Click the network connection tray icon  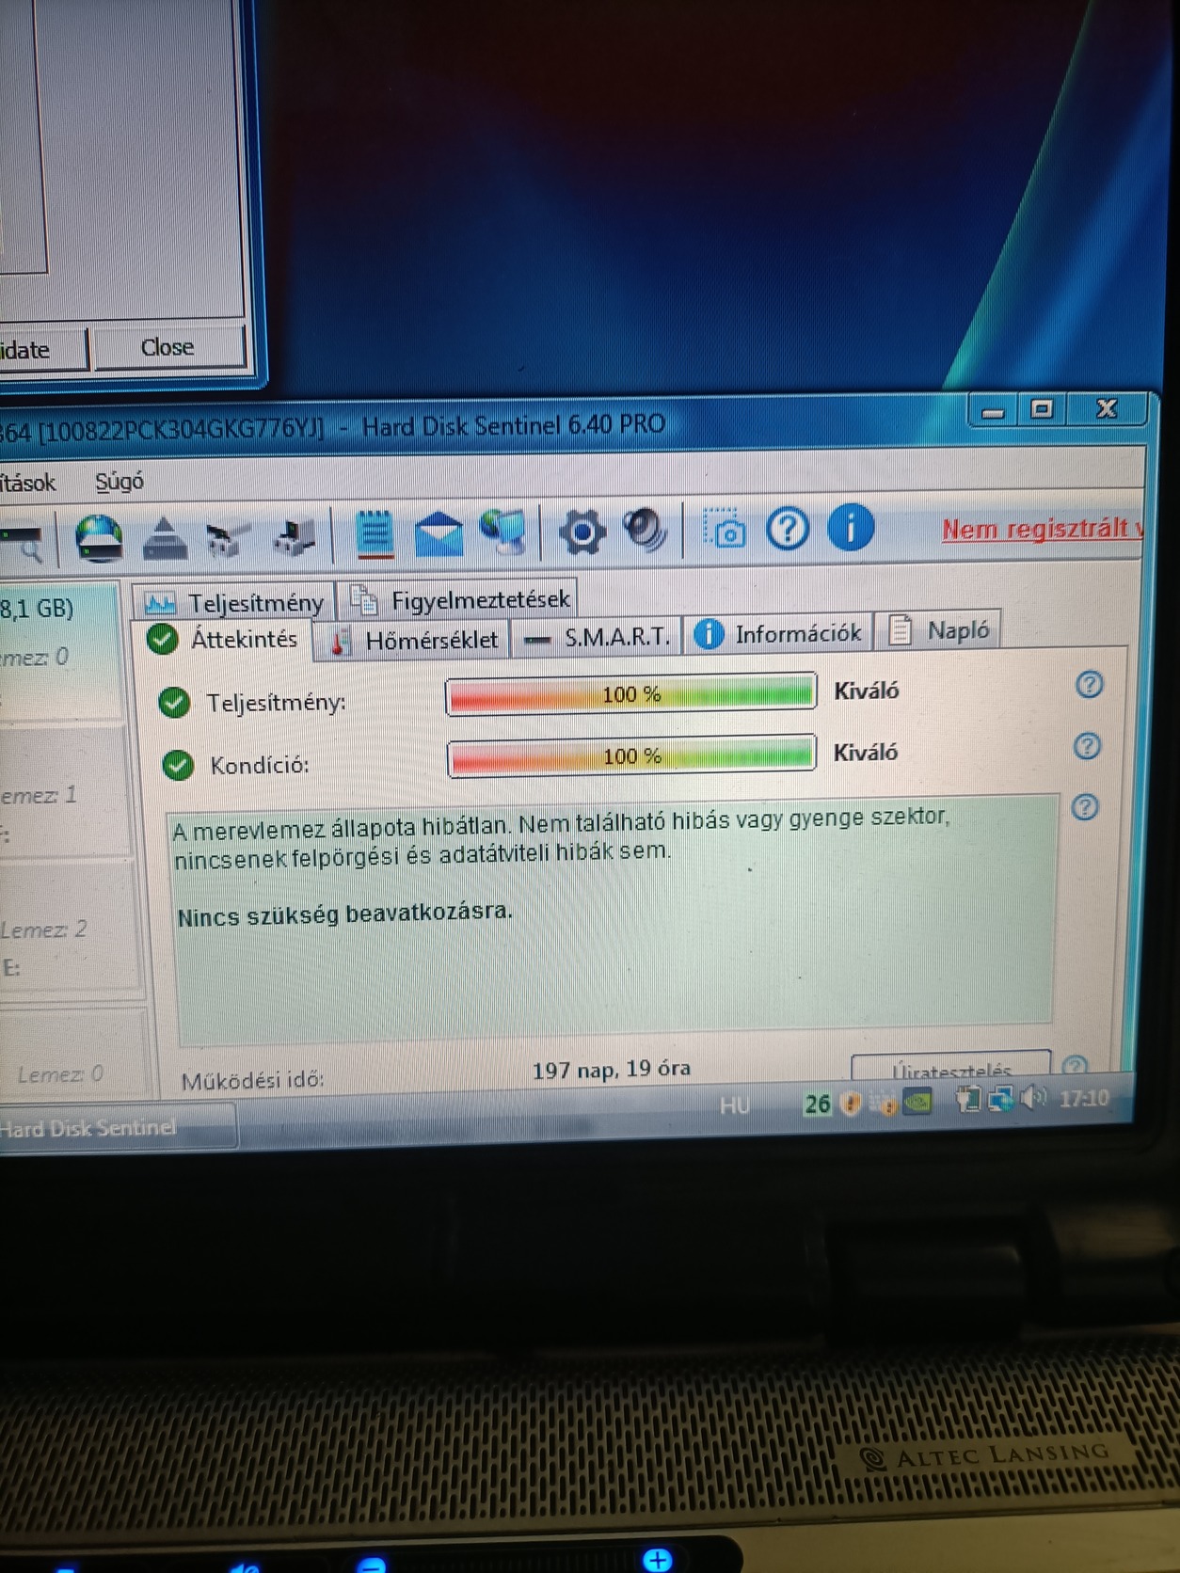(999, 1098)
